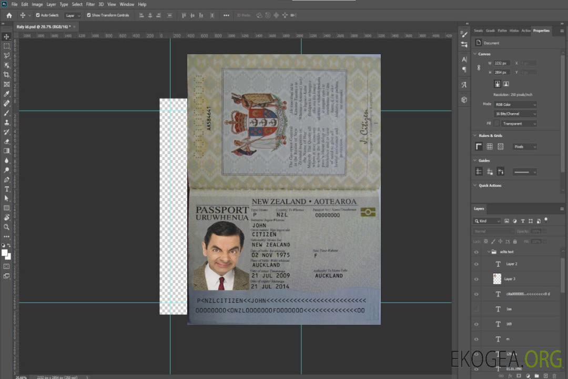Switch to the Swatches panel tab

(x=479, y=31)
